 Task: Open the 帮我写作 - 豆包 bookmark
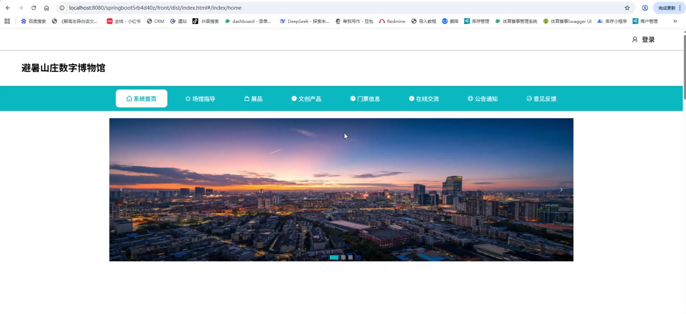(354, 21)
